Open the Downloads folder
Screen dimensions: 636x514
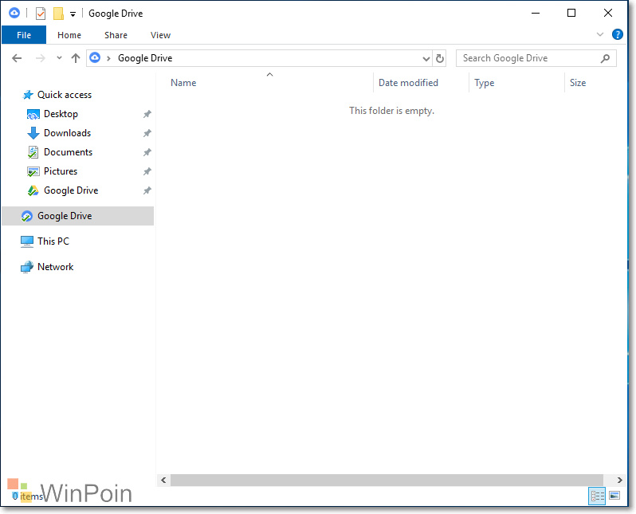coord(67,133)
